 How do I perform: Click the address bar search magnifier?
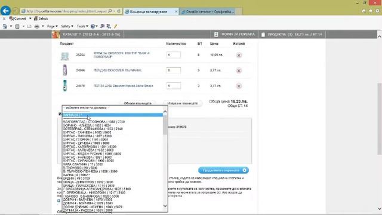point(110,11)
